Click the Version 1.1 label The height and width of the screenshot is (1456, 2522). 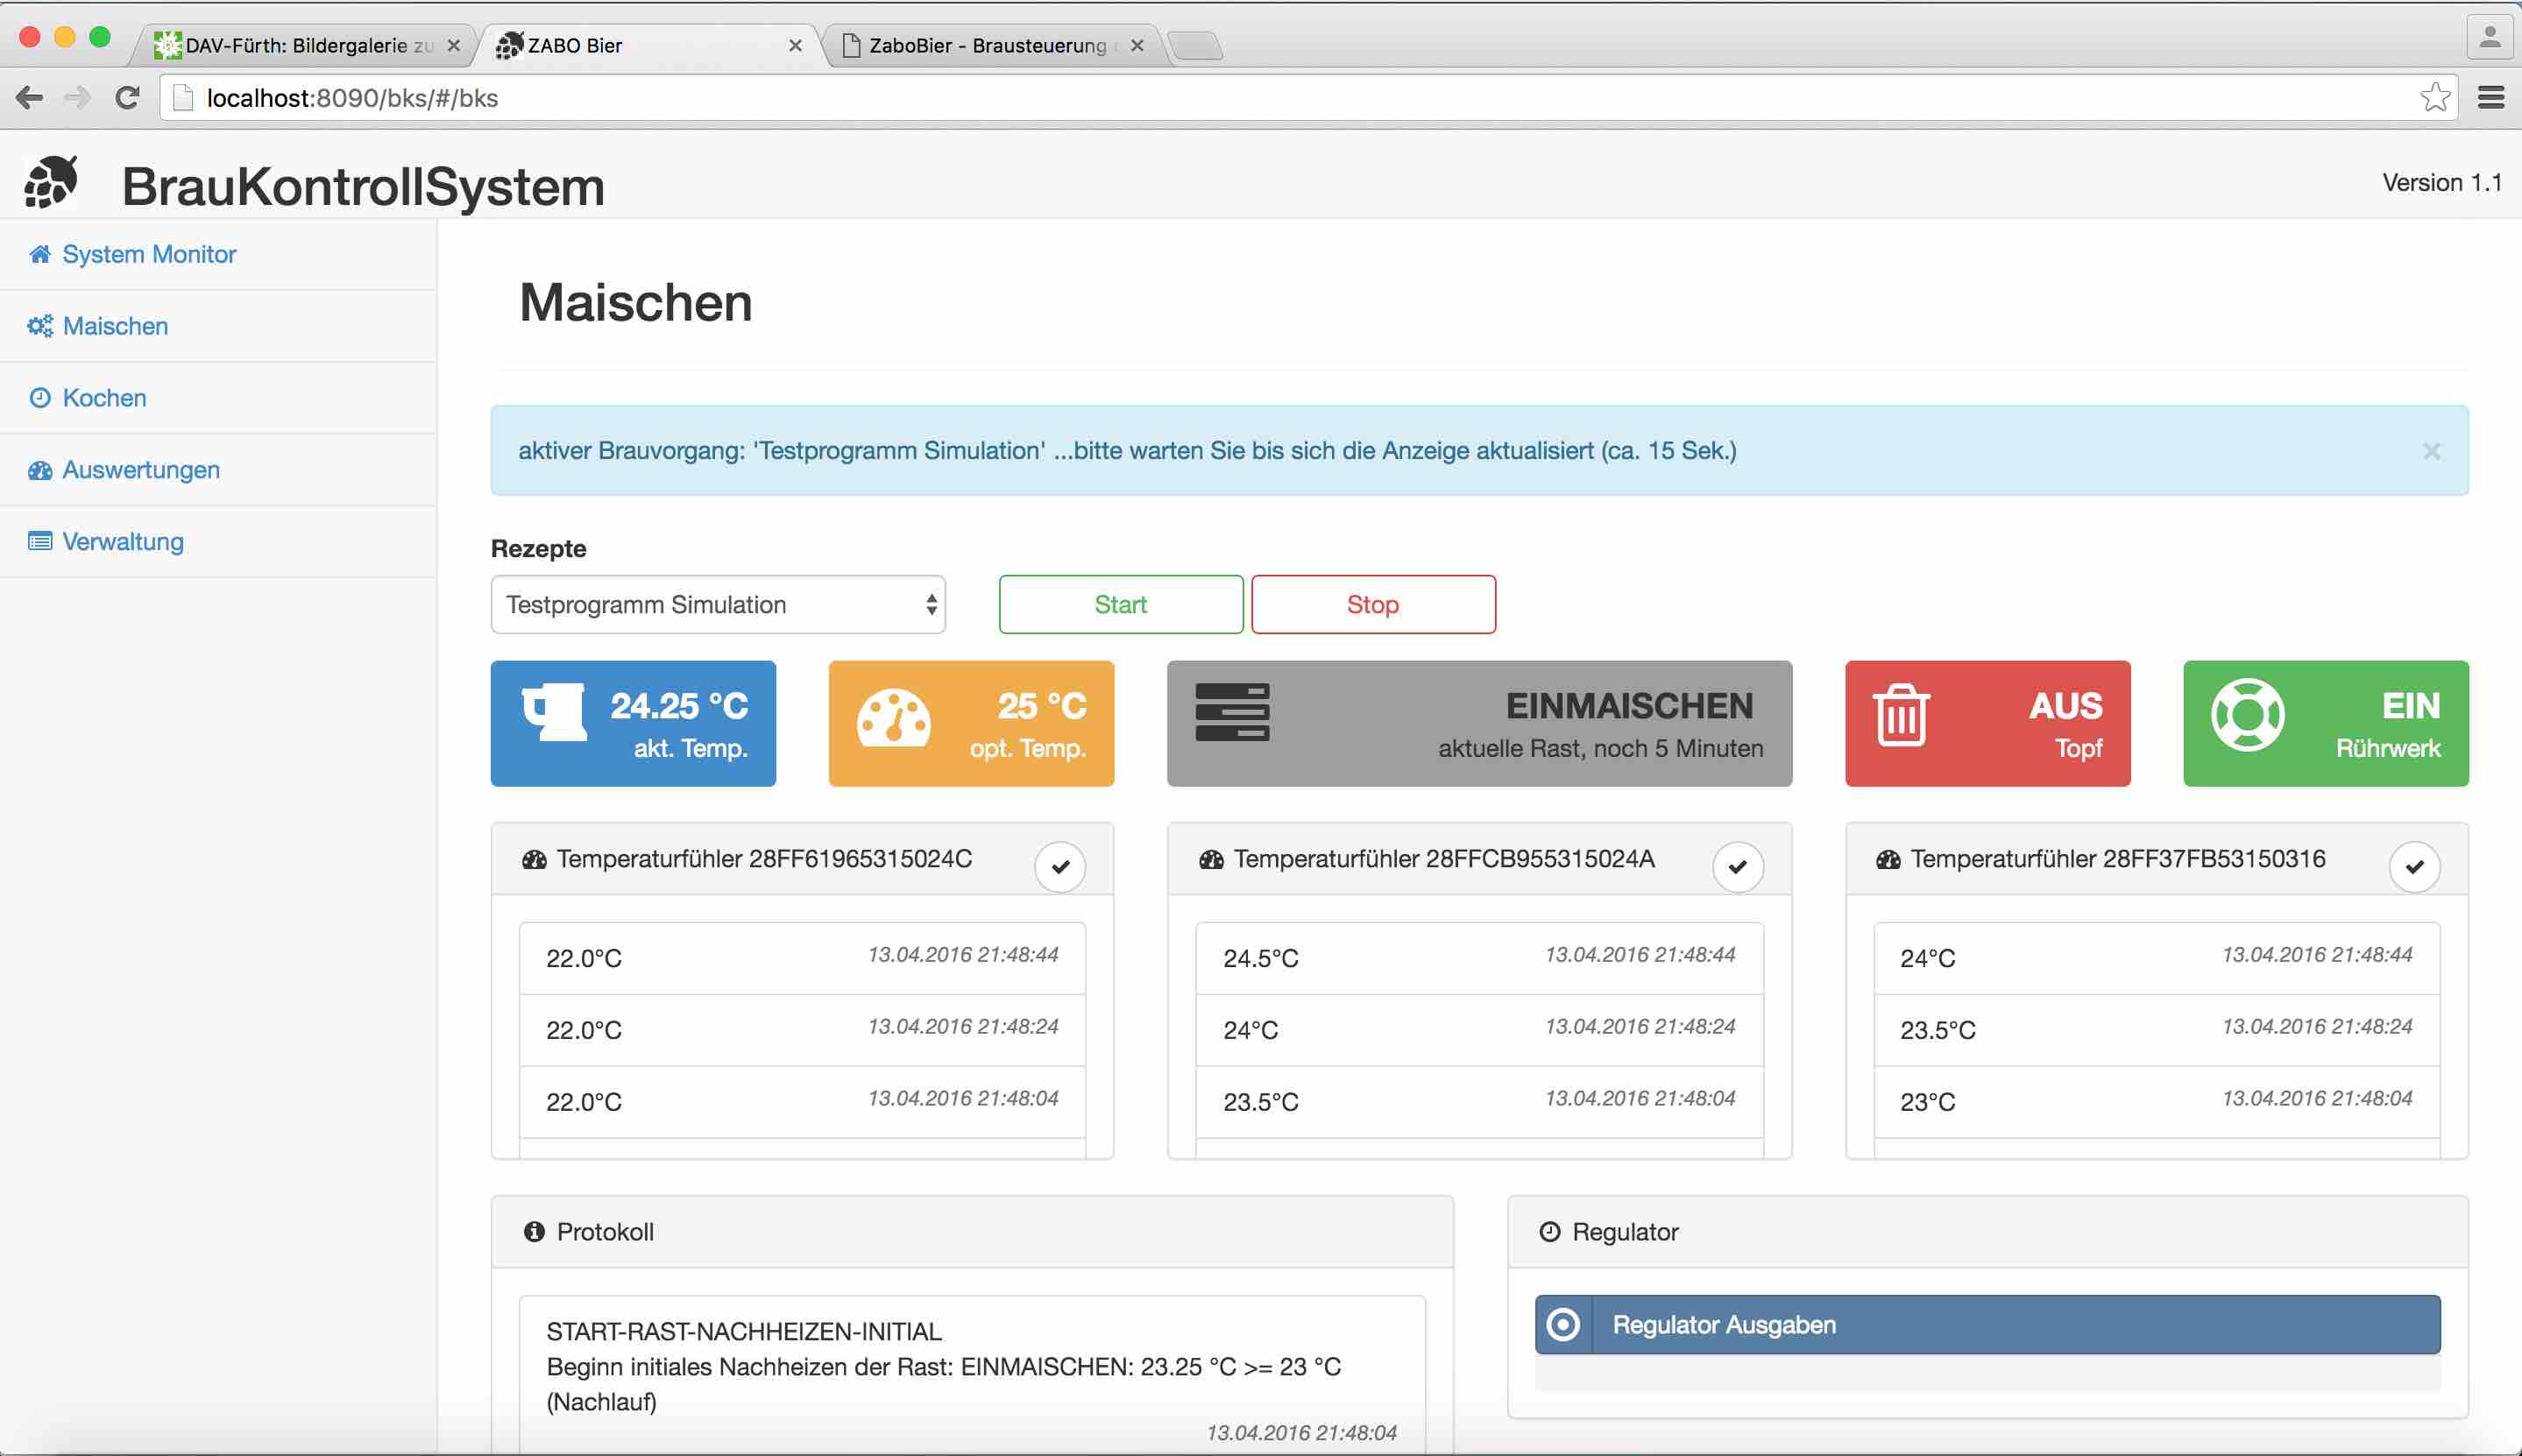click(2442, 183)
